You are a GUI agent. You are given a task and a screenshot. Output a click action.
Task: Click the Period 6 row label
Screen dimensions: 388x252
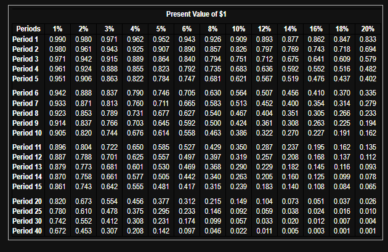pyautogui.click(x=25, y=93)
